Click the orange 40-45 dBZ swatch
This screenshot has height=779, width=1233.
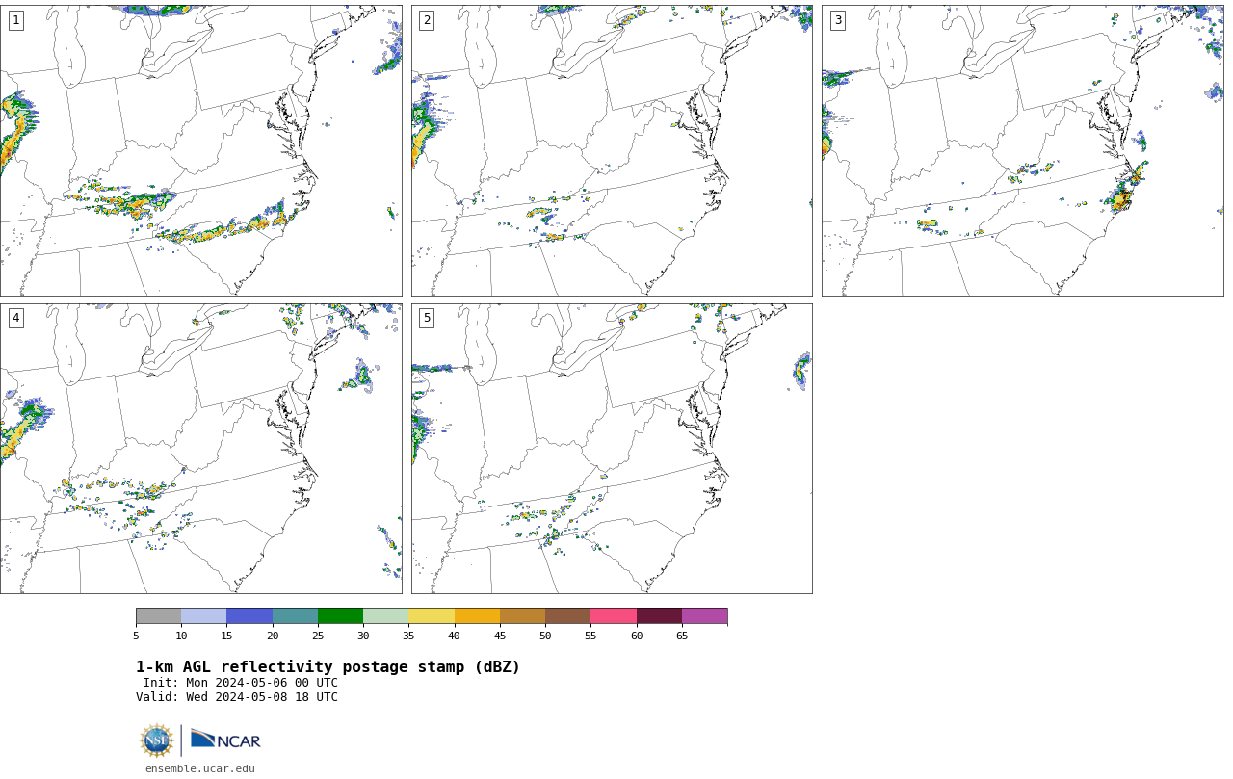[x=477, y=616]
